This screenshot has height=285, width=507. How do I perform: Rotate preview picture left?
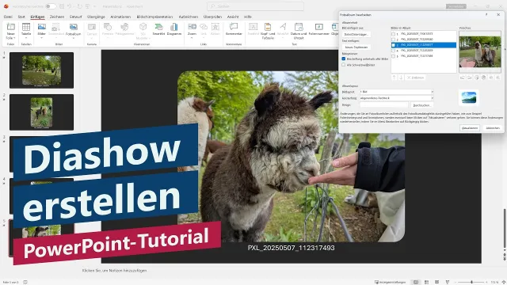click(x=463, y=78)
